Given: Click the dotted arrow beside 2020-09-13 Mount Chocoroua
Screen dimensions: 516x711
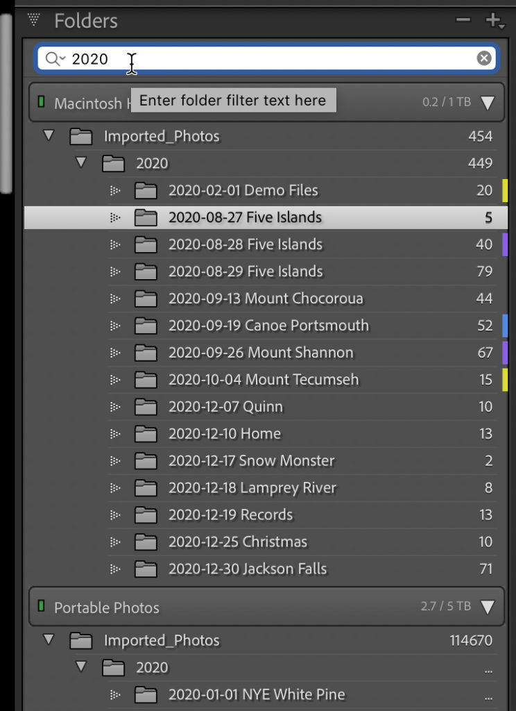Looking at the screenshot, I should (x=116, y=299).
